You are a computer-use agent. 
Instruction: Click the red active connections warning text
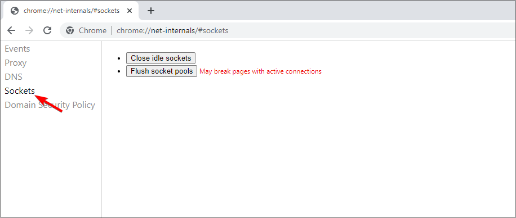(261, 71)
